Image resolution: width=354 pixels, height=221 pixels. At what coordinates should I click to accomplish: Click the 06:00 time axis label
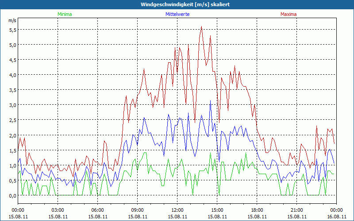tap(97, 210)
